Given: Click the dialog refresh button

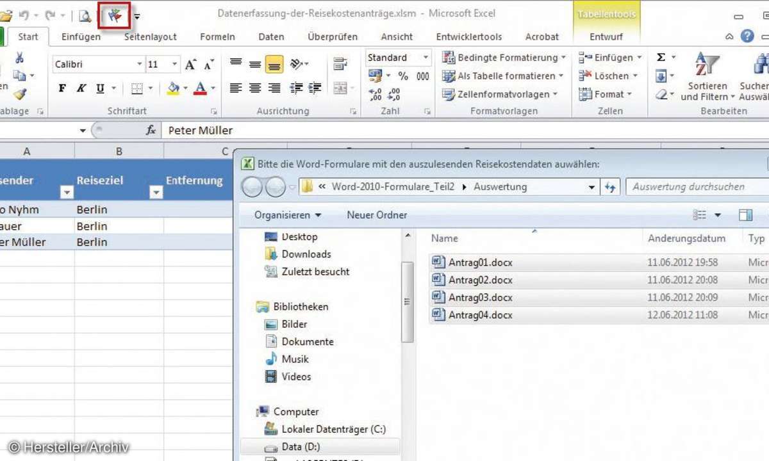Looking at the screenshot, I should [610, 187].
